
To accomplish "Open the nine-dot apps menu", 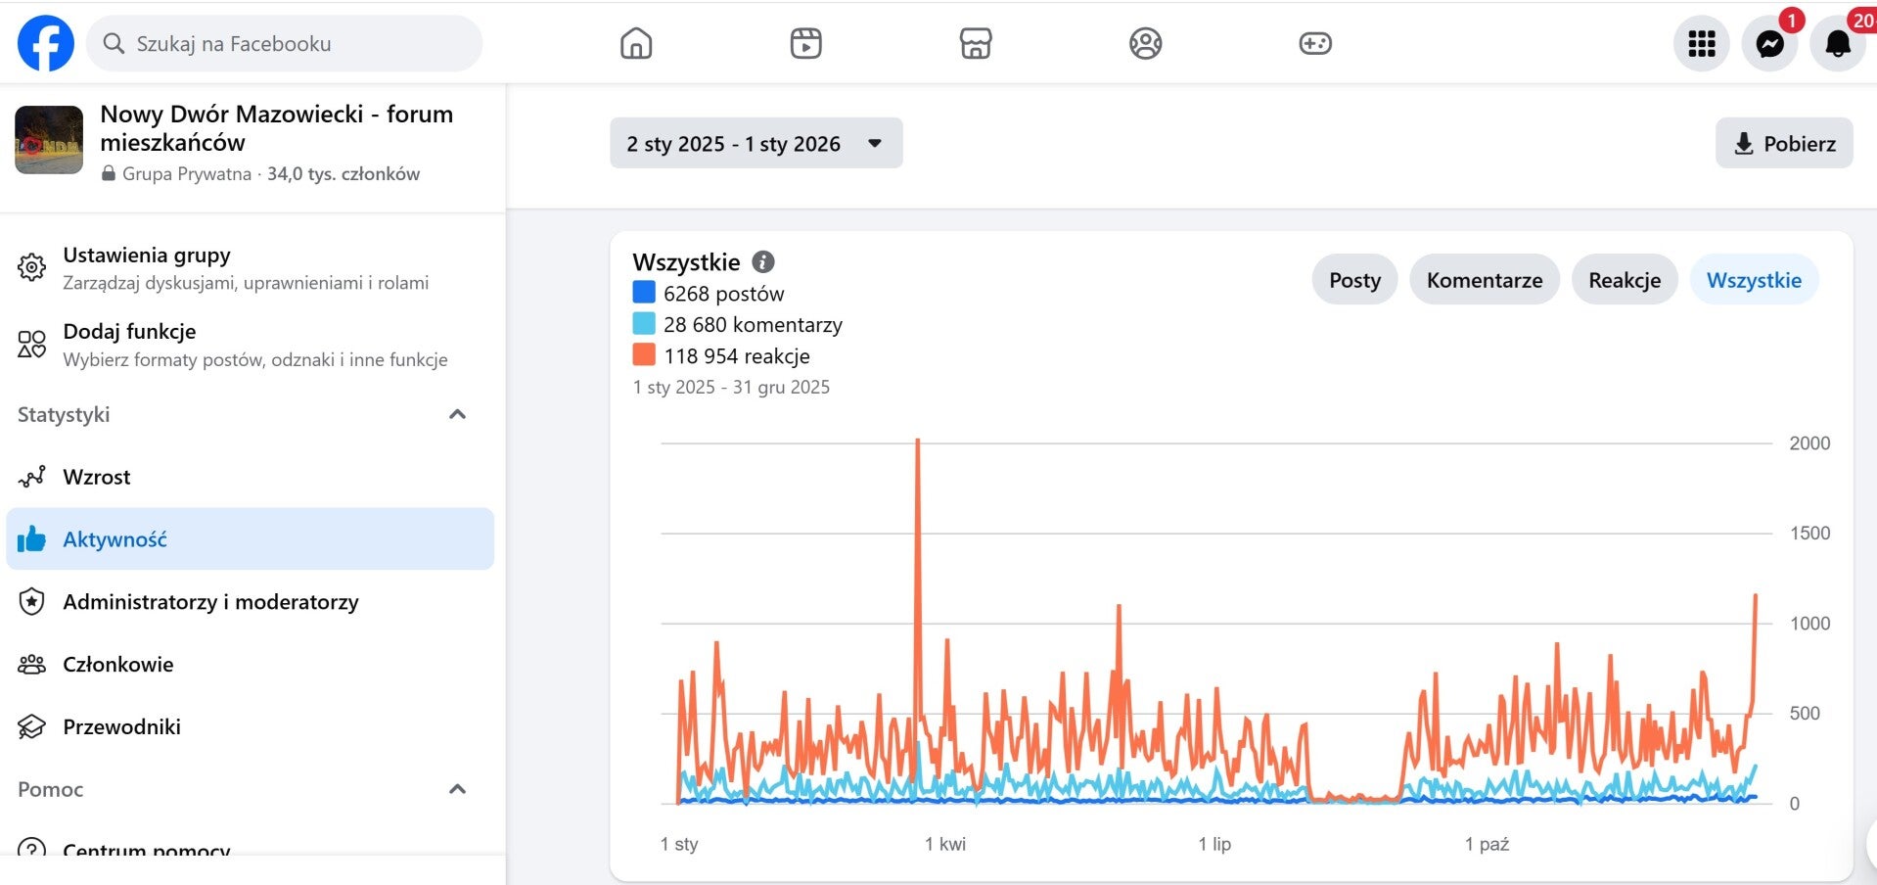I will [x=1701, y=44].
